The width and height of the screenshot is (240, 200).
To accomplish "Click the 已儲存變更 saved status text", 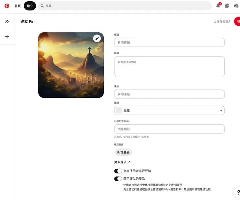I will pyautogui.click(x=222, y=21).
